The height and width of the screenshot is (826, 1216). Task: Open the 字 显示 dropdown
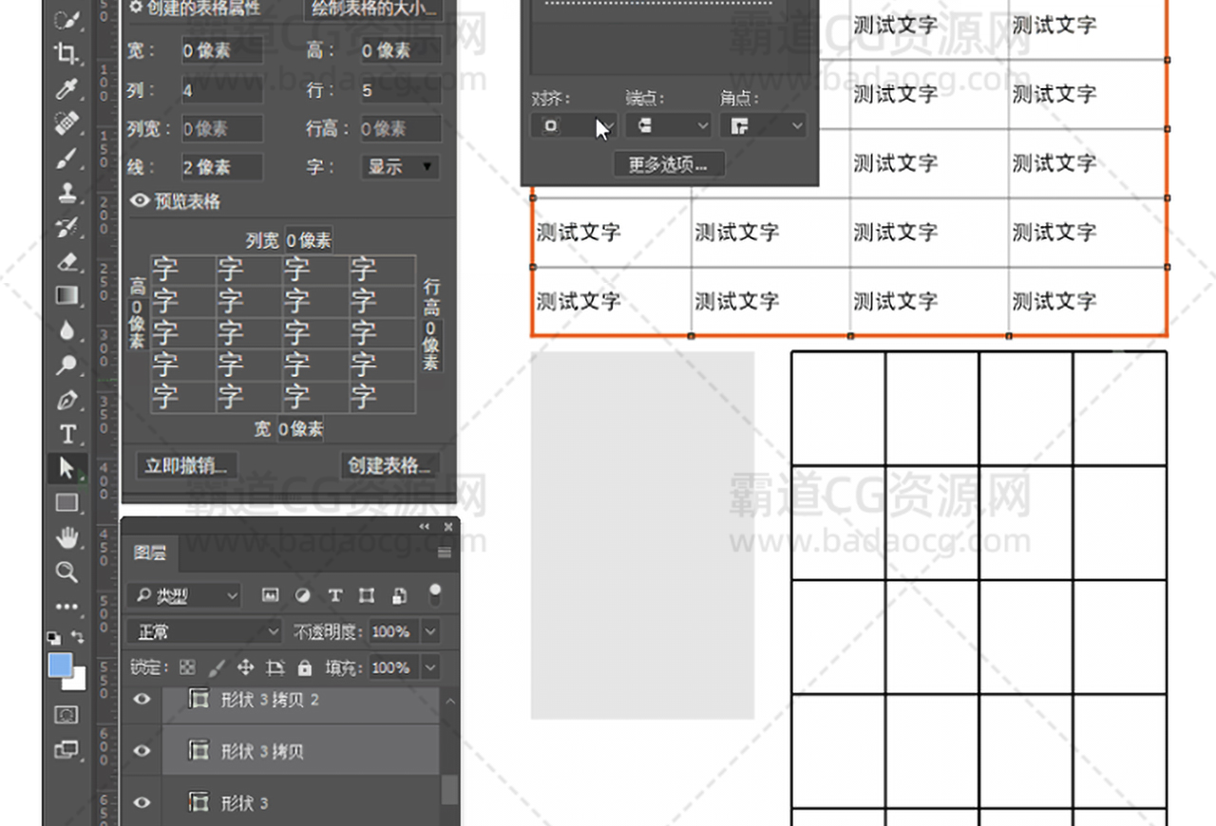[400, 166]
